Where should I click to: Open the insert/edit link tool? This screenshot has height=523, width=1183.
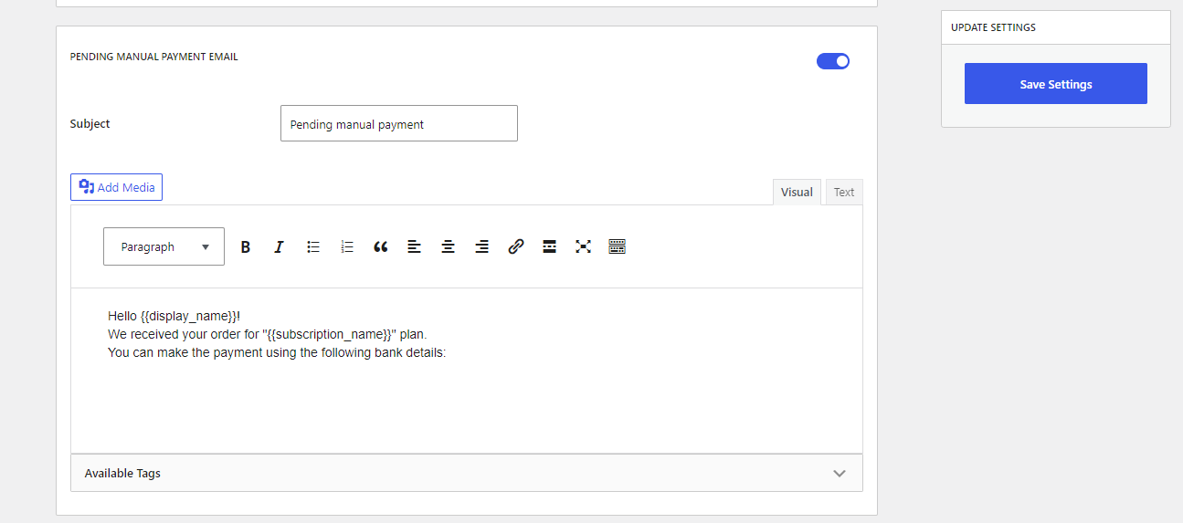516,246
